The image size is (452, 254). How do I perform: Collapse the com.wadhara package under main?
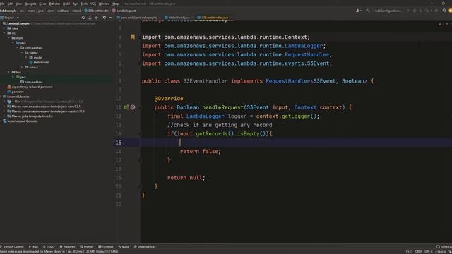click(x=17, y=48)
